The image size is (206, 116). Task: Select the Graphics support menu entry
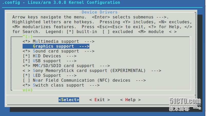(x=56, y=46)
